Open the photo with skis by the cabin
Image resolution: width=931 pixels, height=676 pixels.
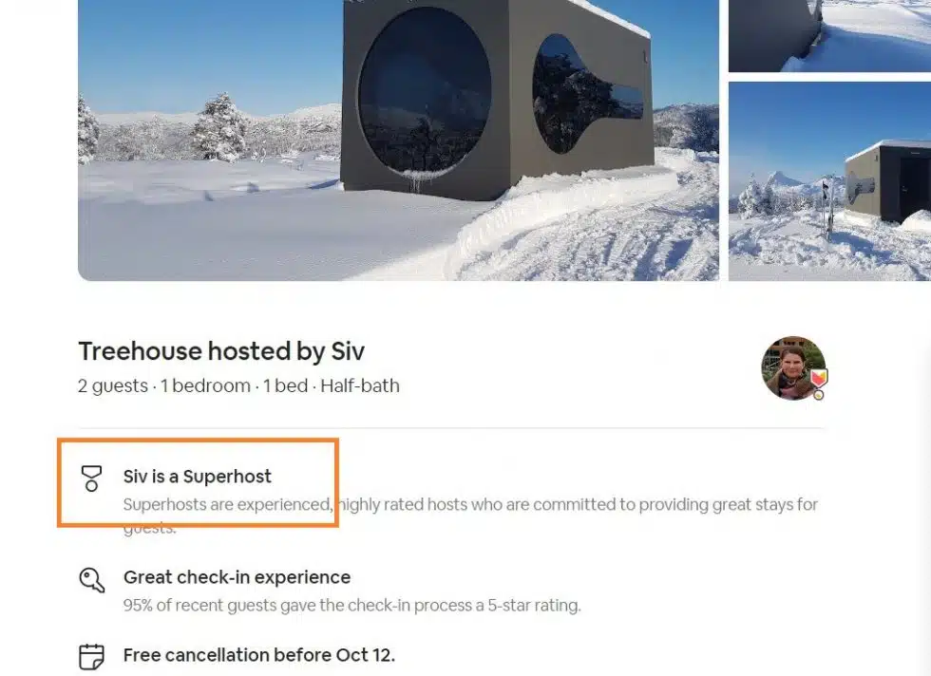click(829, 181)
